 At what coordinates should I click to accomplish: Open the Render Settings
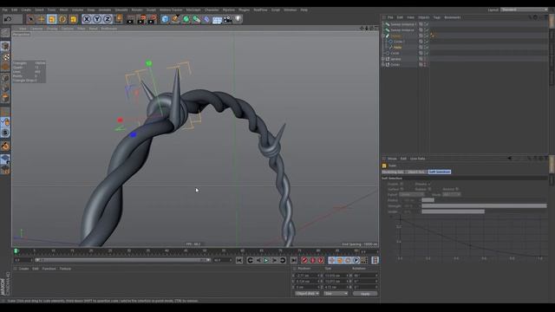(x=153, y=19)
